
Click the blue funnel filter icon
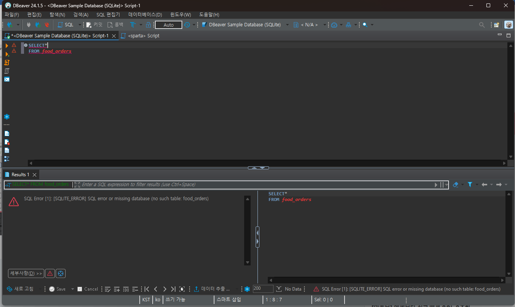(x=470, y=185)
